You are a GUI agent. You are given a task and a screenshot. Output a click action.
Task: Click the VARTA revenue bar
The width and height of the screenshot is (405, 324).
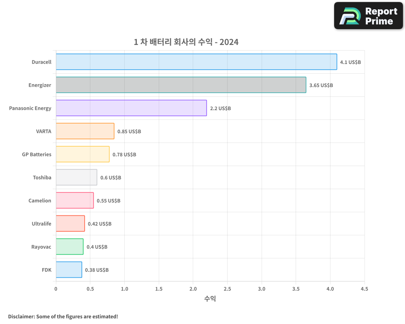[x=85, y=131]
